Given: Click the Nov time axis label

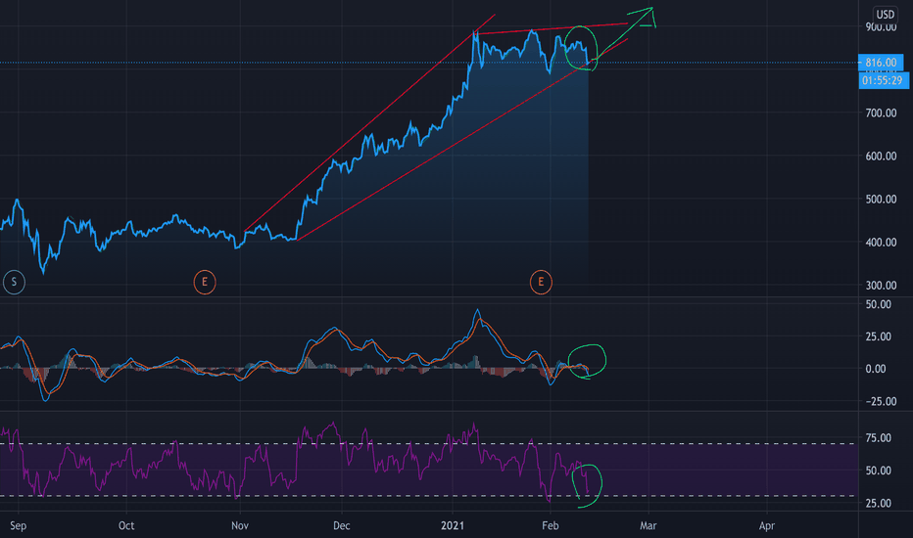Looking at the screenshot, I should coord(240,526).
